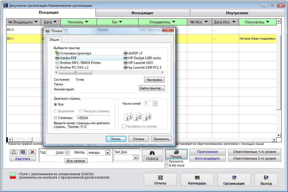This screenshot has width=288, height=192.
Task: Enable the Просмотр checkbox
Action: 167,162
